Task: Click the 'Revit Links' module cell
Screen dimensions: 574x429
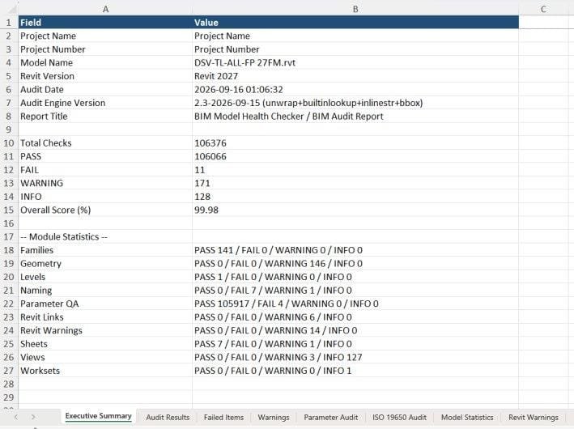Action: pos(105,317)
